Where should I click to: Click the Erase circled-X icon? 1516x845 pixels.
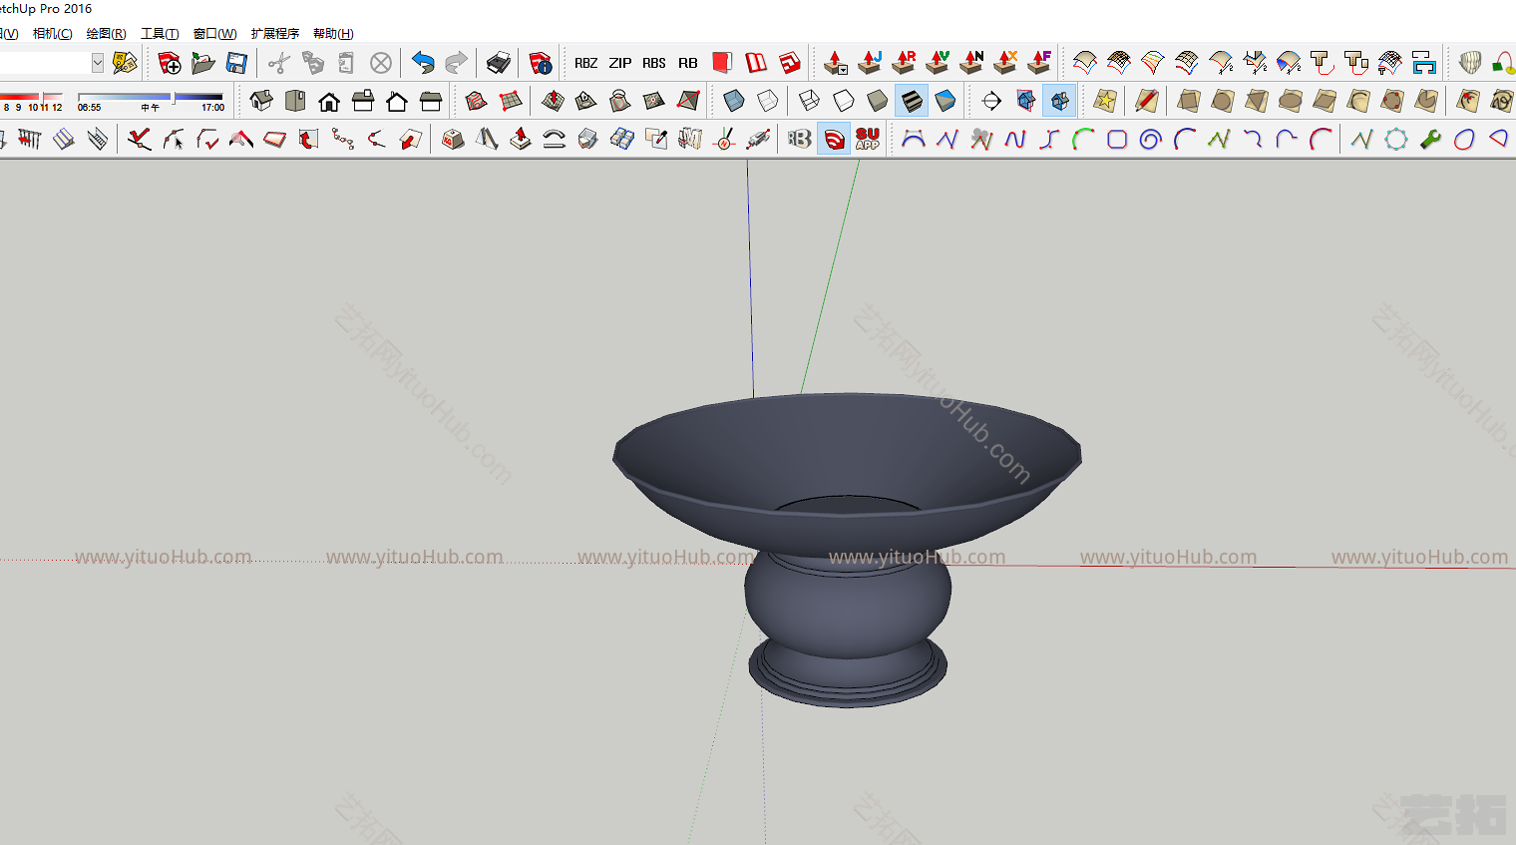click(x=381, y=63)
